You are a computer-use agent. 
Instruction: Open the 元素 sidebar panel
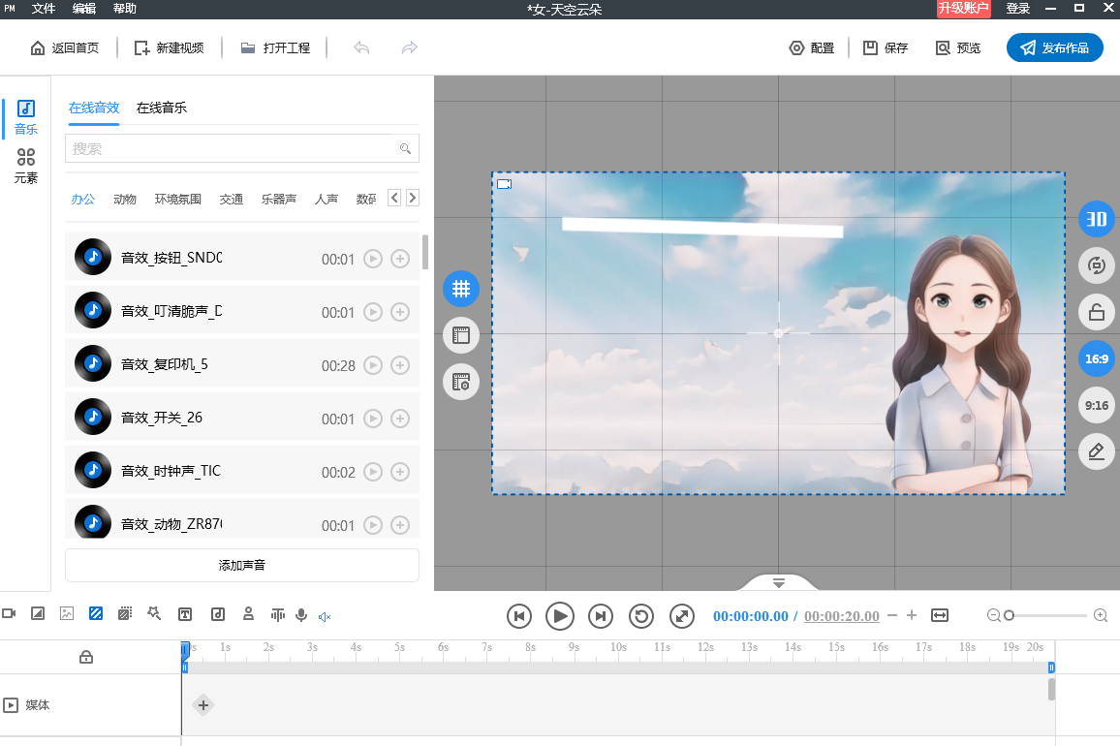(26, 166)
